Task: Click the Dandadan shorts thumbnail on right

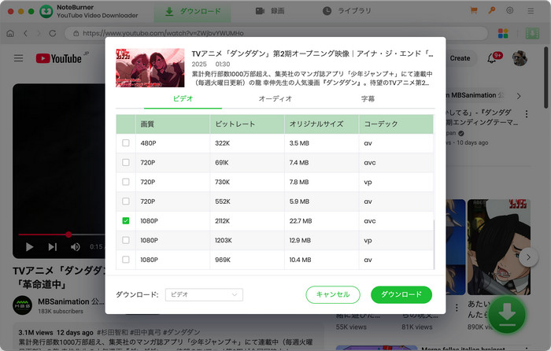Action: tap(498, 247)
